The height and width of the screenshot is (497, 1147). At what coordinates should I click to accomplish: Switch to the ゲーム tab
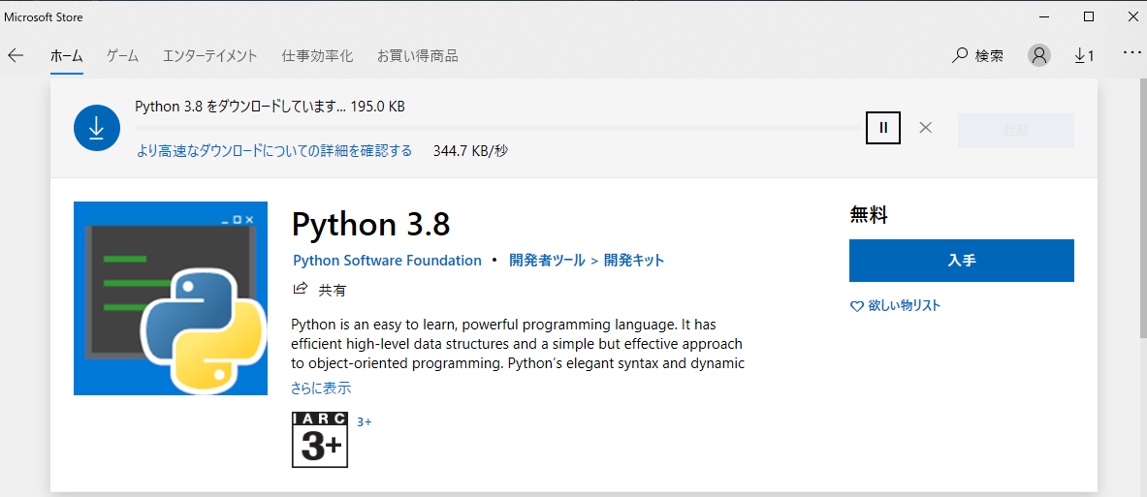click(122, 55)
